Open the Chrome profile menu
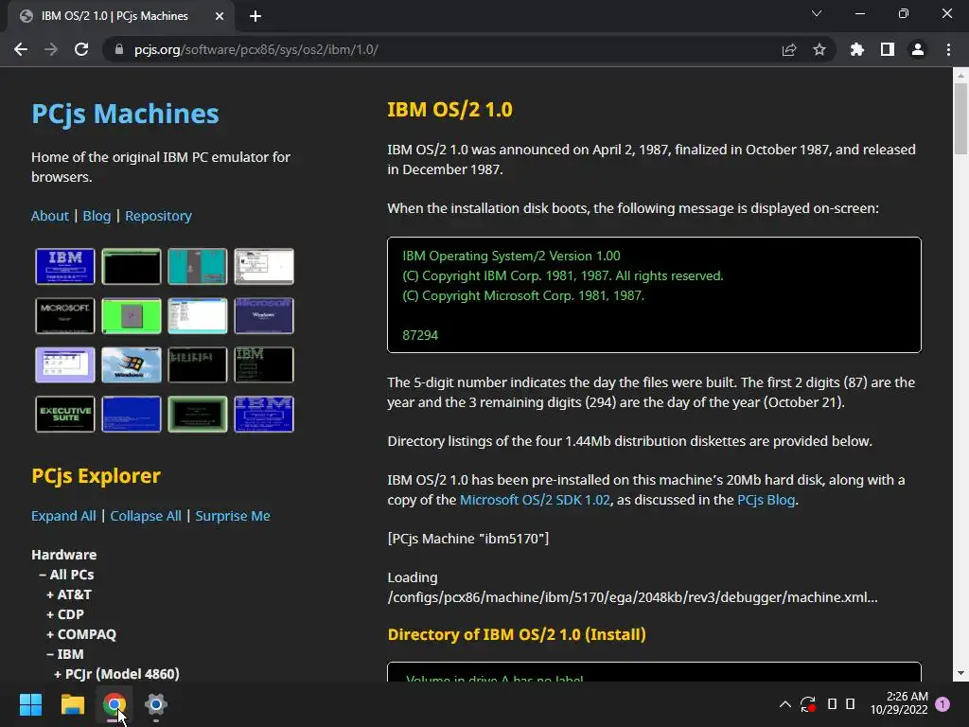This screenshot has height=727, width=969. [918, 49]
